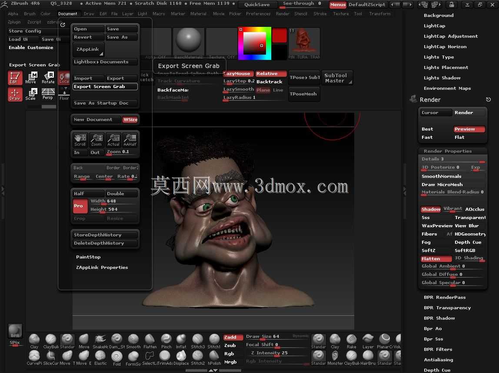Set document to Actual size icon
Viewport: 499px width, 373px height.
pyautogui.click(x=113, y=140)
